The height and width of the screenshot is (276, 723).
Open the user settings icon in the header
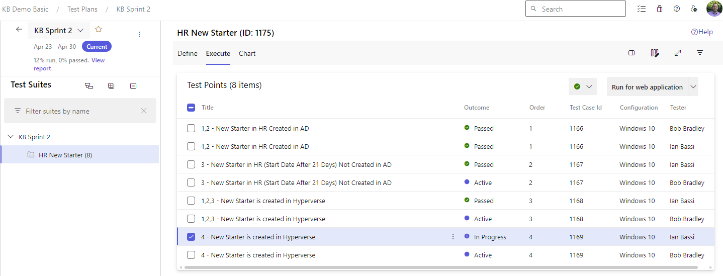click(694, 9)
